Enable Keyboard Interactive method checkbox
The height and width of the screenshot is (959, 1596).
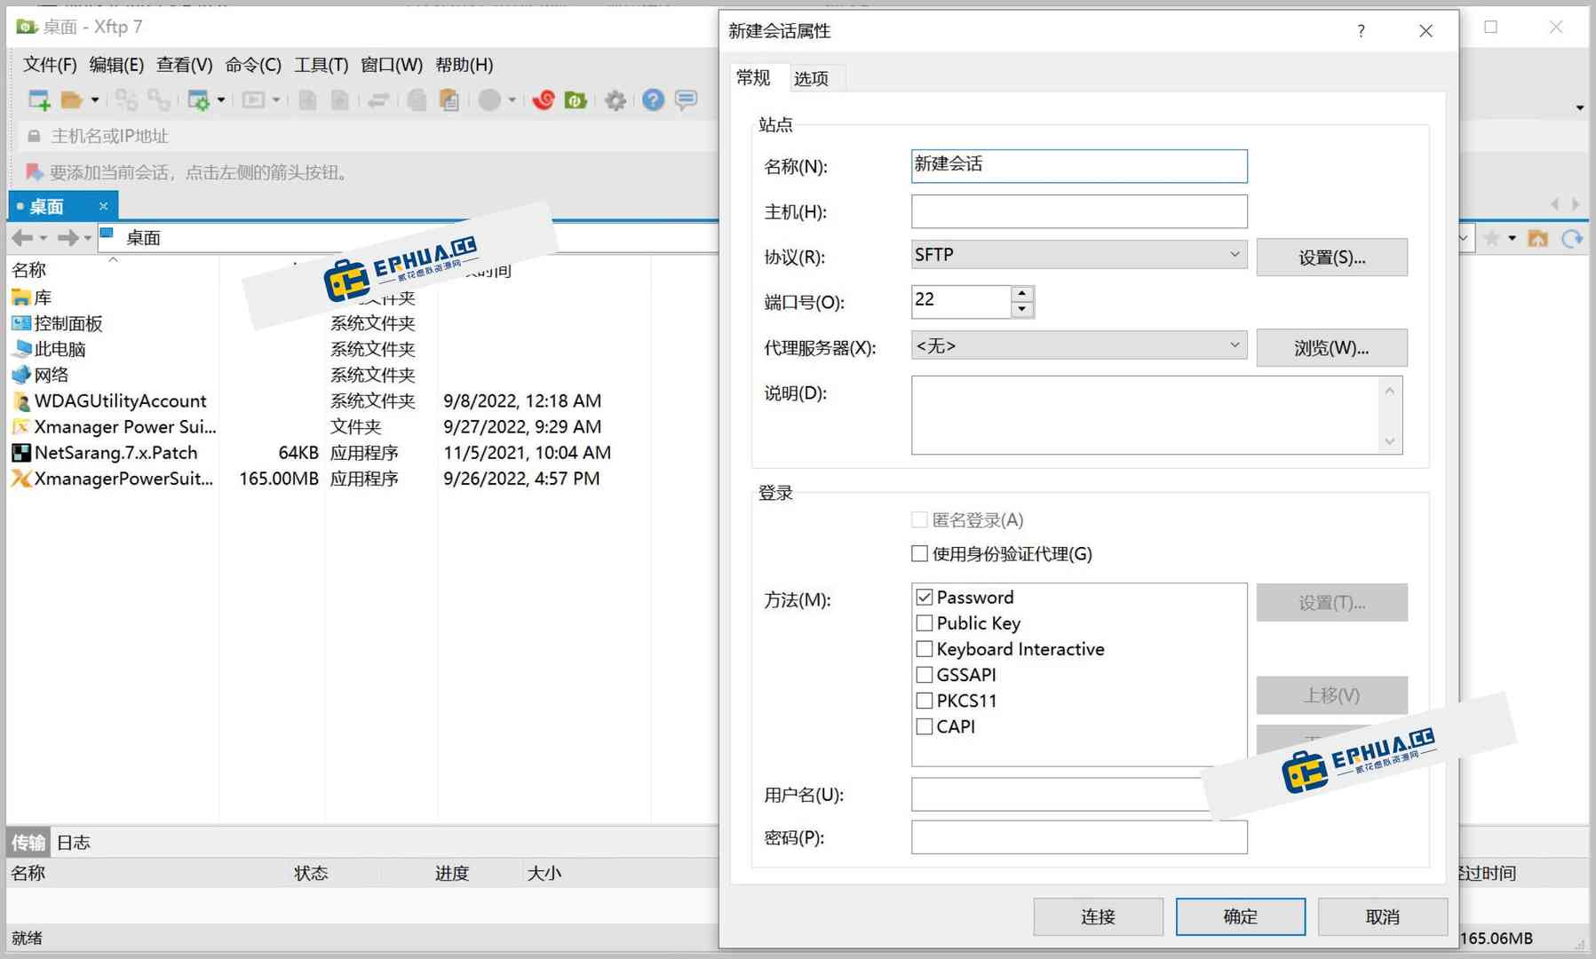click(924, 649)
